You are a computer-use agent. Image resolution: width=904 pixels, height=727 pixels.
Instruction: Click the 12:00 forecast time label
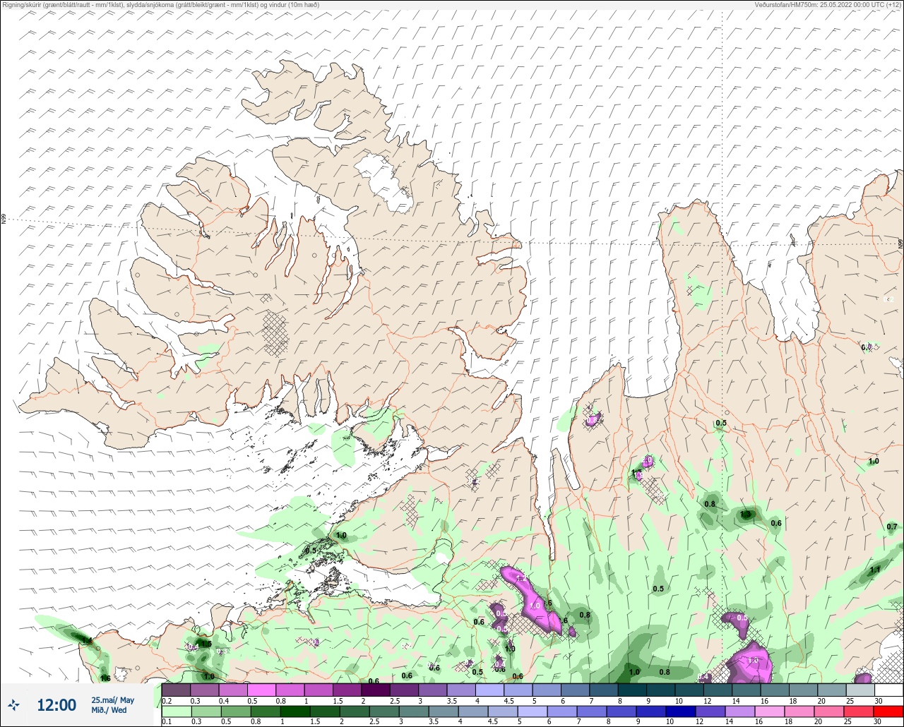pos(56,704)
